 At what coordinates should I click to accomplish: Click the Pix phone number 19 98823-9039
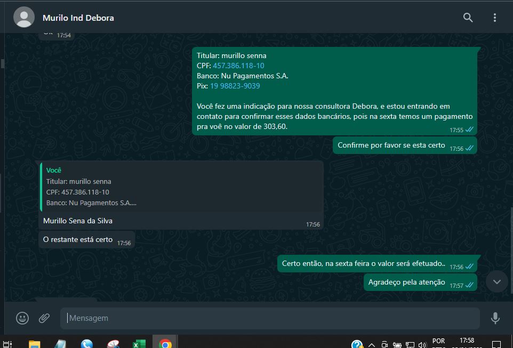(x=235, y=86)
